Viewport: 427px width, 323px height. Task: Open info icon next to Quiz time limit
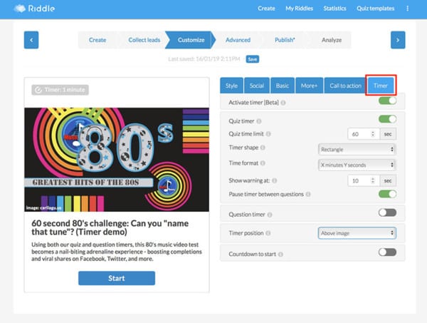point(268,134)
